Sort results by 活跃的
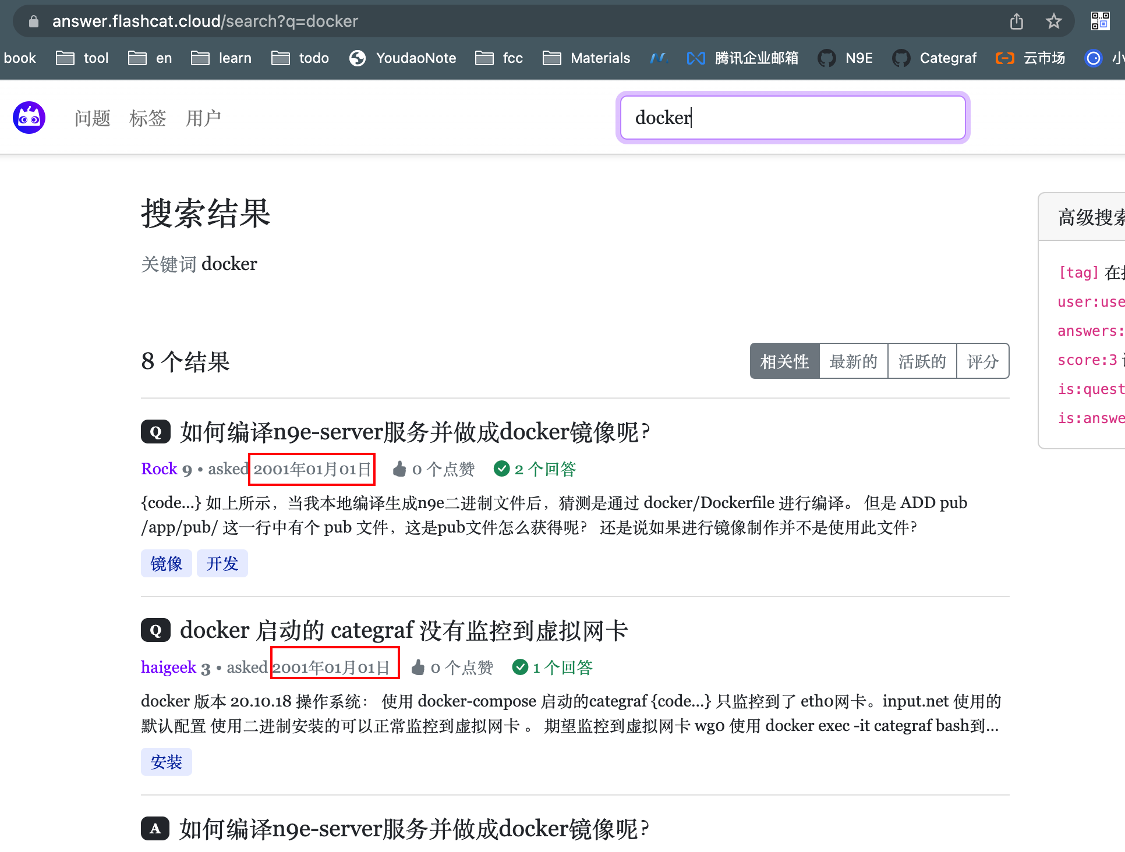1125x852 pixels. pyautogui.click(x=922, y=361)
